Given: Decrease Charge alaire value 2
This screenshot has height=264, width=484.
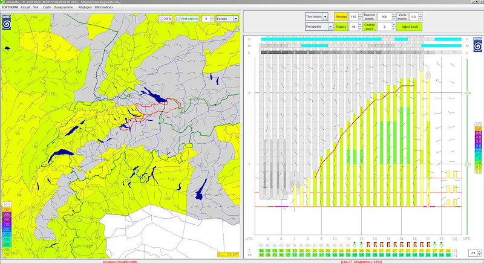Looking at the screenshot, I should (x=394, y=28).
